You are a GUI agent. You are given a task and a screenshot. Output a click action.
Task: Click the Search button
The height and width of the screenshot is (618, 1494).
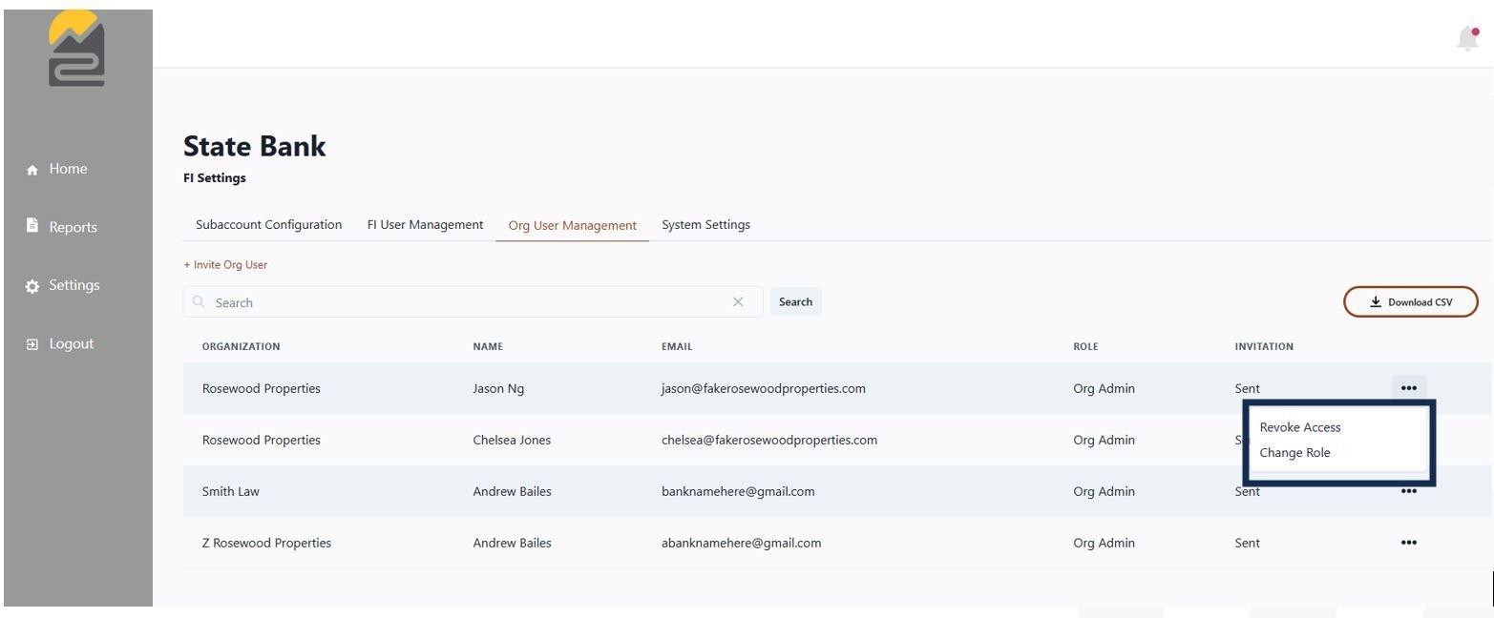[795, 302]
